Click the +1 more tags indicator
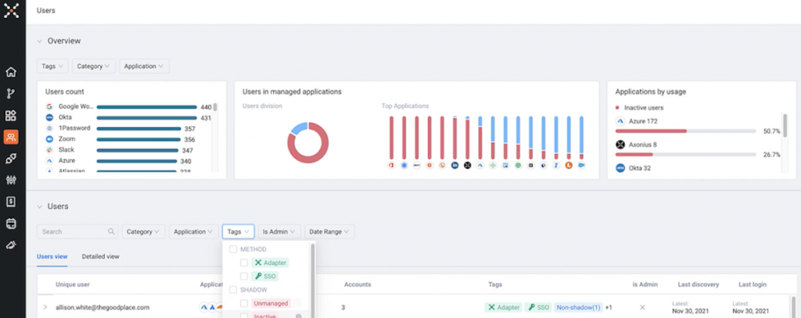This screenshot has width=801, height=318. pyautogui.click(x=609, y=307)
